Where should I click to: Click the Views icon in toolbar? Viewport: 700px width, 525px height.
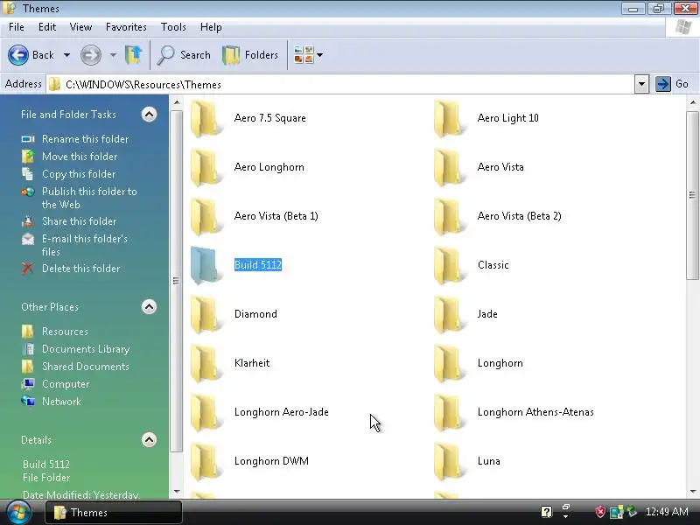coord(304,55)
